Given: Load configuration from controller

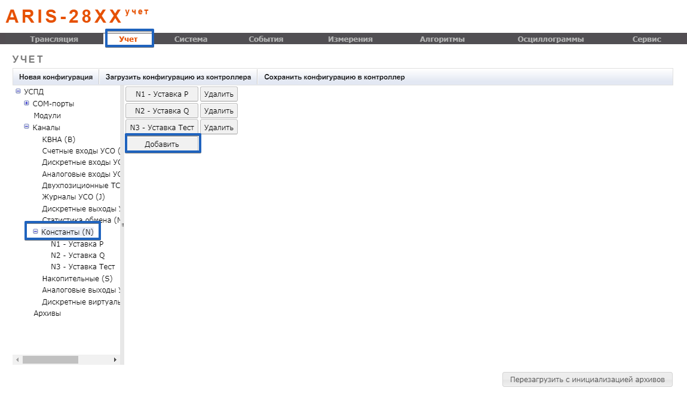Looking at the screenshot, I should (178, 77).
